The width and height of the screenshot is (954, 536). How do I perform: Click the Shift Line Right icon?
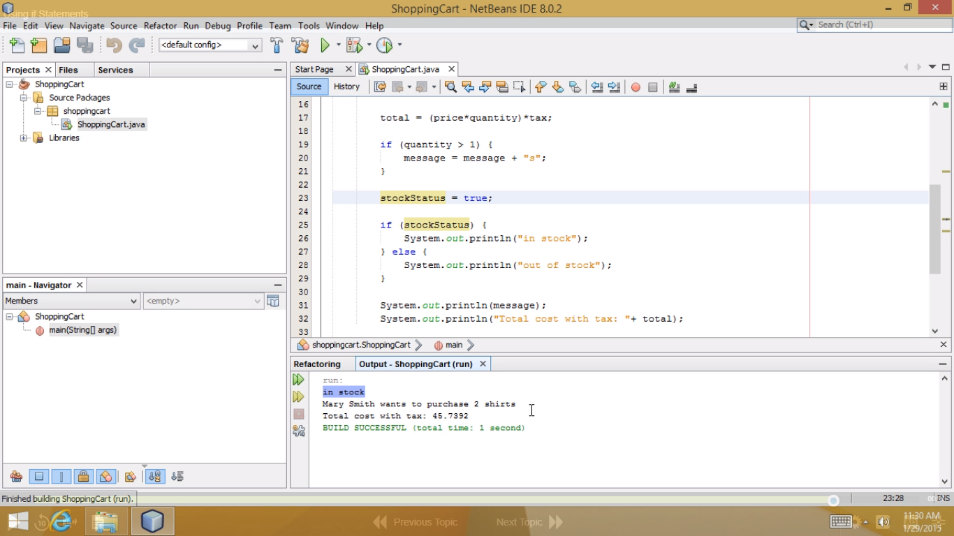[x=614, y=87]
